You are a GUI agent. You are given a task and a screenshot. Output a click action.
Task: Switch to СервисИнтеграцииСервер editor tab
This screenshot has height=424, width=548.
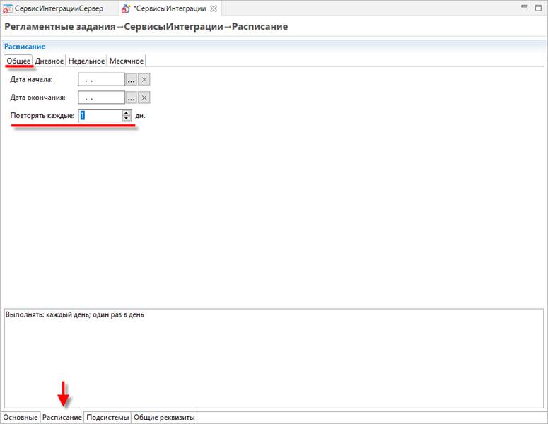(x=59, y=9)
